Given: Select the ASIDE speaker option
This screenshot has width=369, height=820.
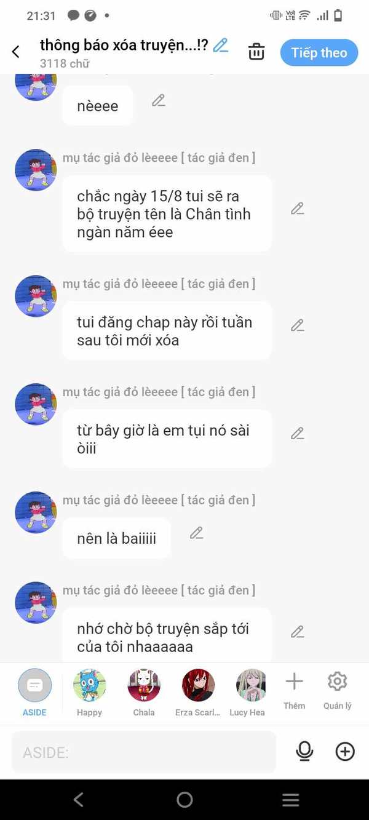Looking at the screenshot, I should pyautogui.click(x=34, y=693).
